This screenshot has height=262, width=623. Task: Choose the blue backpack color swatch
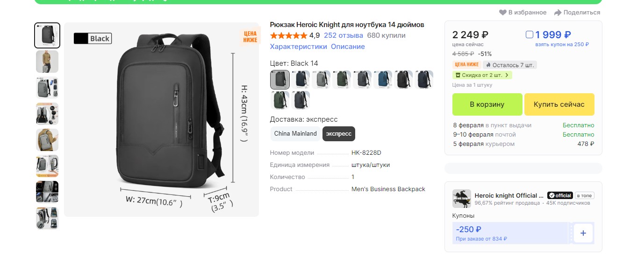point(383,80)
